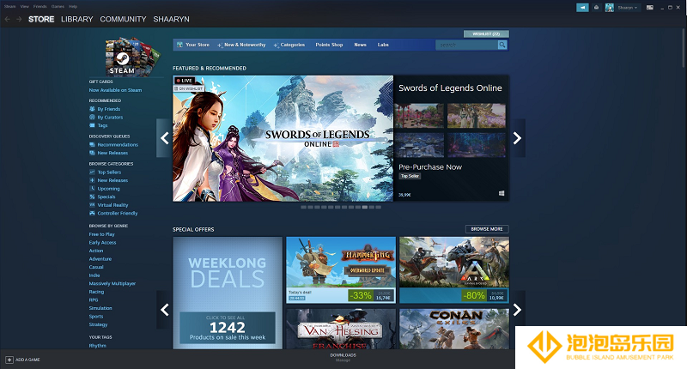
Task: Browse Top Sellers category
Action: [x=109, y=172]
